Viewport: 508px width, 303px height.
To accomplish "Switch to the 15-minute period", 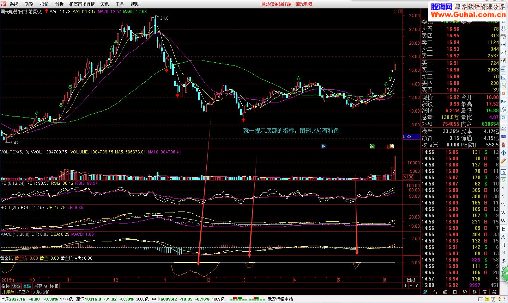I will [x=503, y=204].
